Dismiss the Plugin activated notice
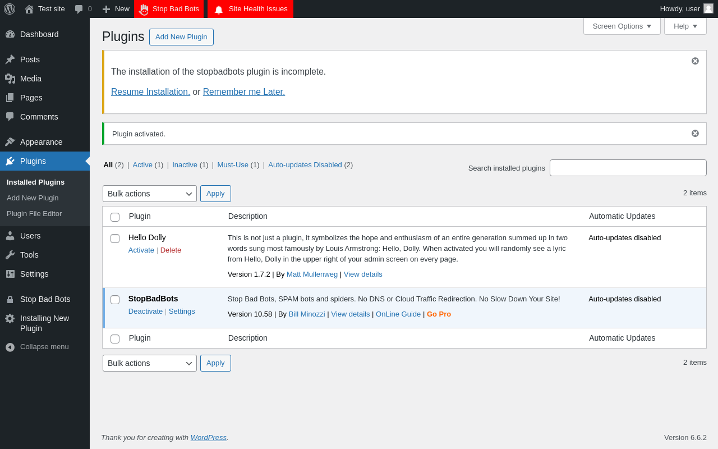The image size is (718, 449). click(x=695, y=134)
